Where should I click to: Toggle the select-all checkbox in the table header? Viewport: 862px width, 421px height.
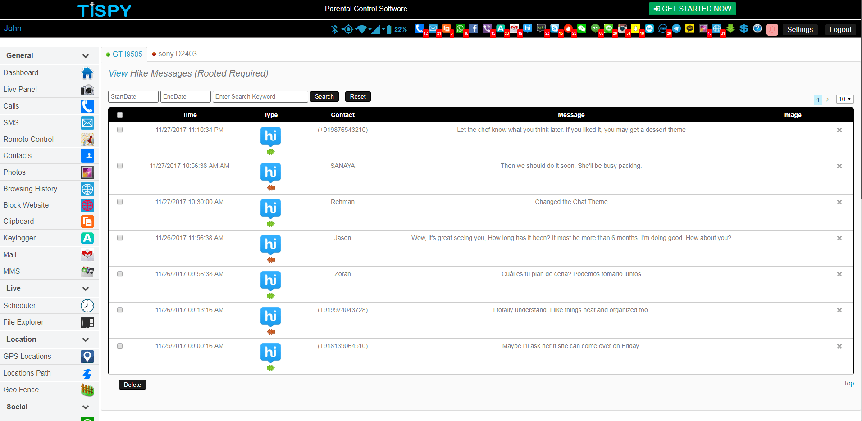(120, 115)
